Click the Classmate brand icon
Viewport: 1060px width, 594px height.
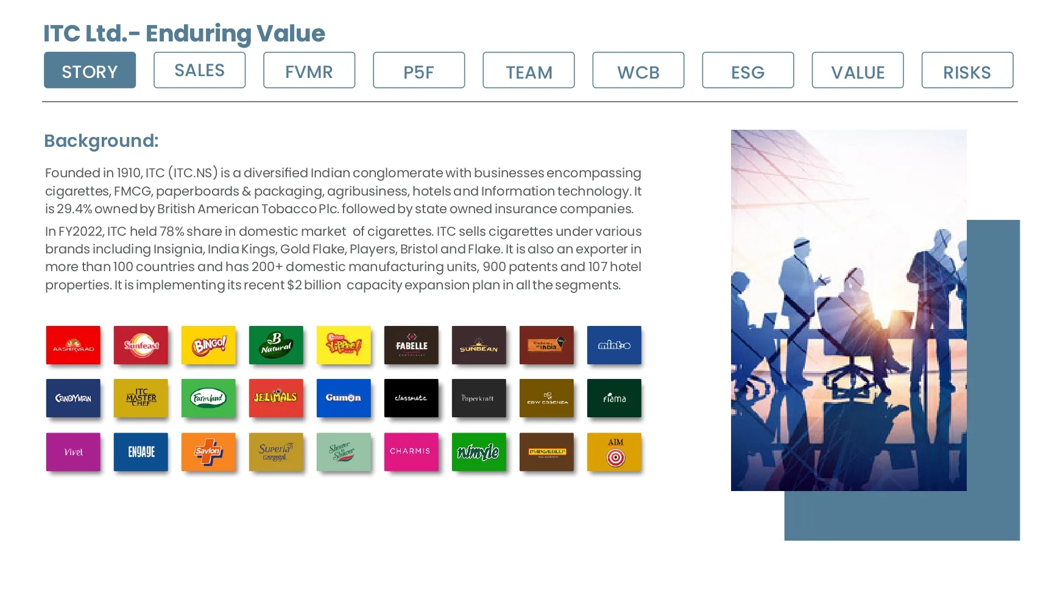pos(411,398)
